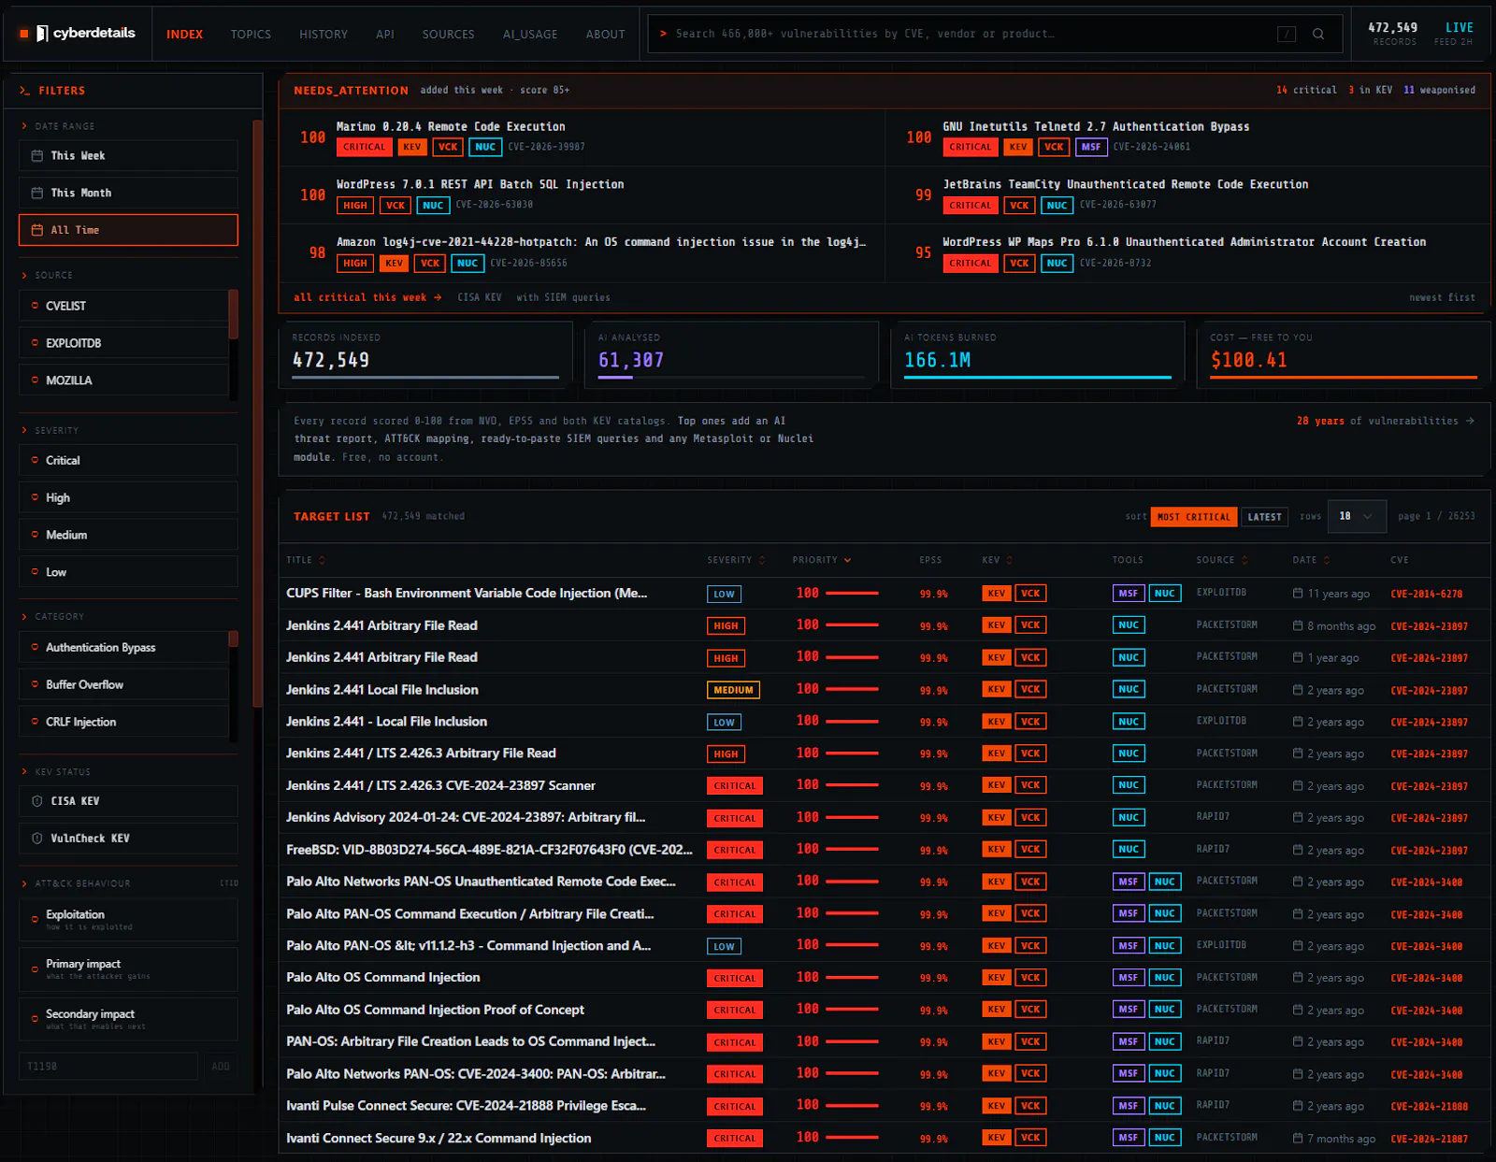Collapse the ATT&CK BEHAVIOUR section
The width and height of the screenshot is (1496, 1162).
pos(76,883)
